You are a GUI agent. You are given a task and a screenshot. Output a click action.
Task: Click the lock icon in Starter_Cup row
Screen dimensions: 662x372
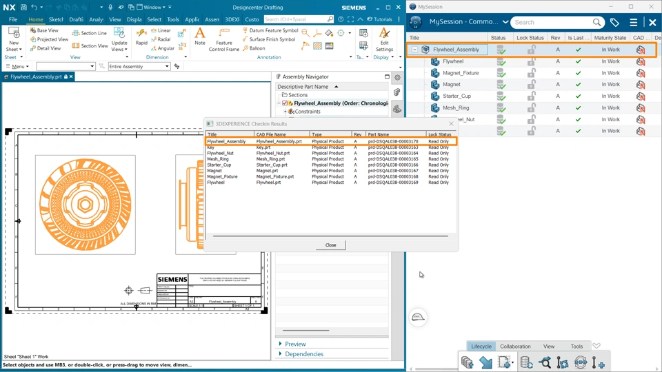[531, 96]
